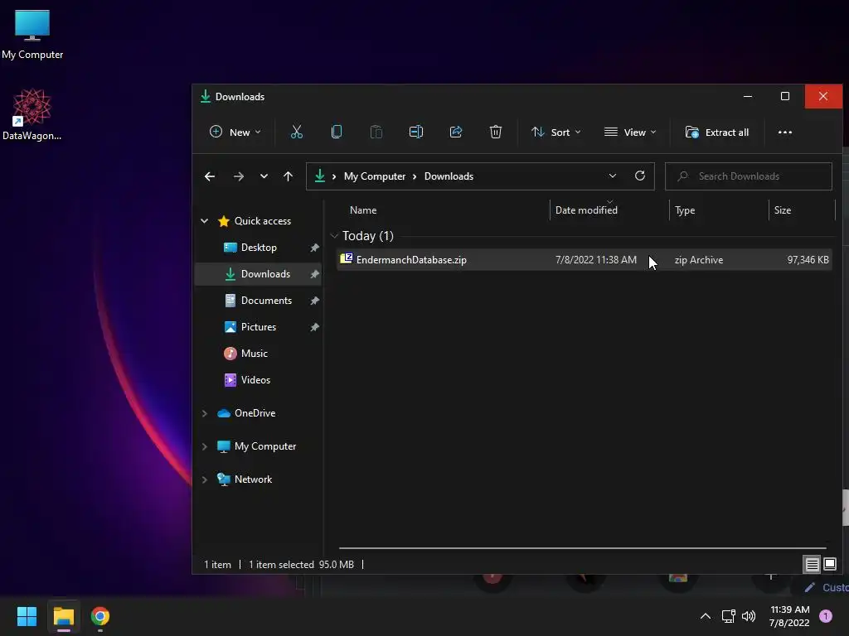
Task: Click the zip Archive type cell
Action: point(698,260)
